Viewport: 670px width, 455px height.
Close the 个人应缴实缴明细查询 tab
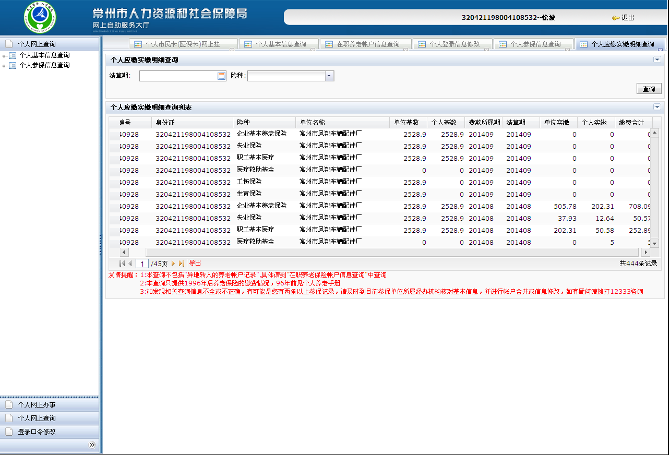pyautogui.click(x=660, y=50)
